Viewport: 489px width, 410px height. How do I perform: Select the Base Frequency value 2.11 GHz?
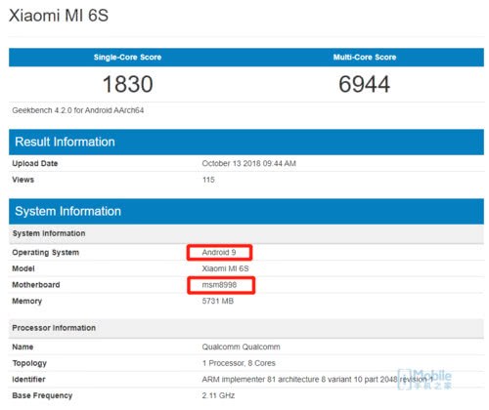pyautogui.click(x=218, y=395)
